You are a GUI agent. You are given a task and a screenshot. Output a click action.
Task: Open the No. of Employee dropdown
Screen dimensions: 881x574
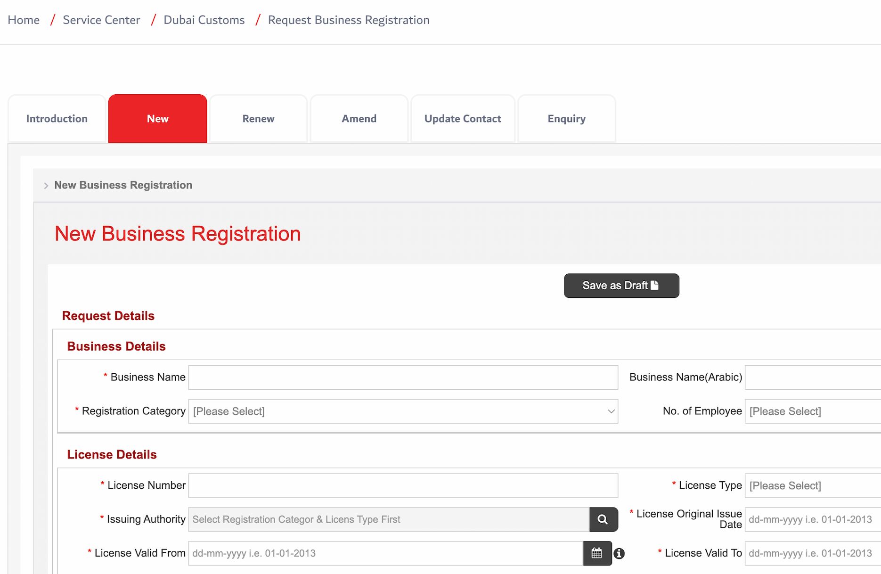pyautogui.click(x=813, y=411)
